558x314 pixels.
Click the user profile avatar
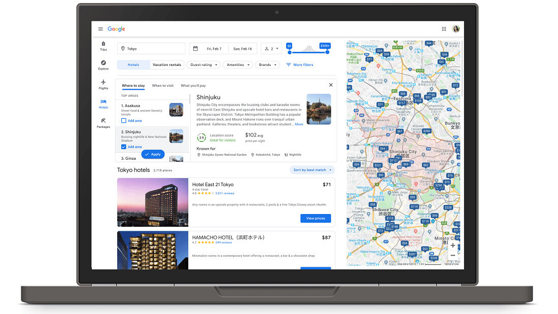(456, 29)
